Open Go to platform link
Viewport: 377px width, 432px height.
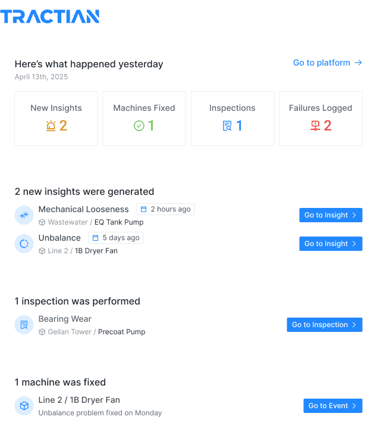click(x=328, y=63)
